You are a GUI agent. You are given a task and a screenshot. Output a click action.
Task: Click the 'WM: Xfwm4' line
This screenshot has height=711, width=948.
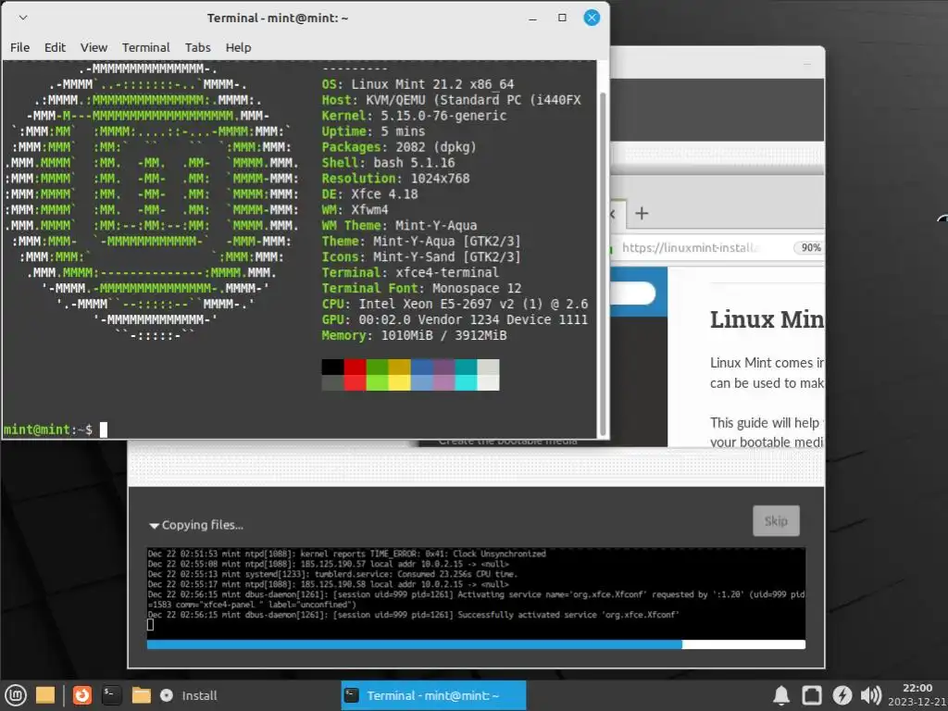pos(355,210)
